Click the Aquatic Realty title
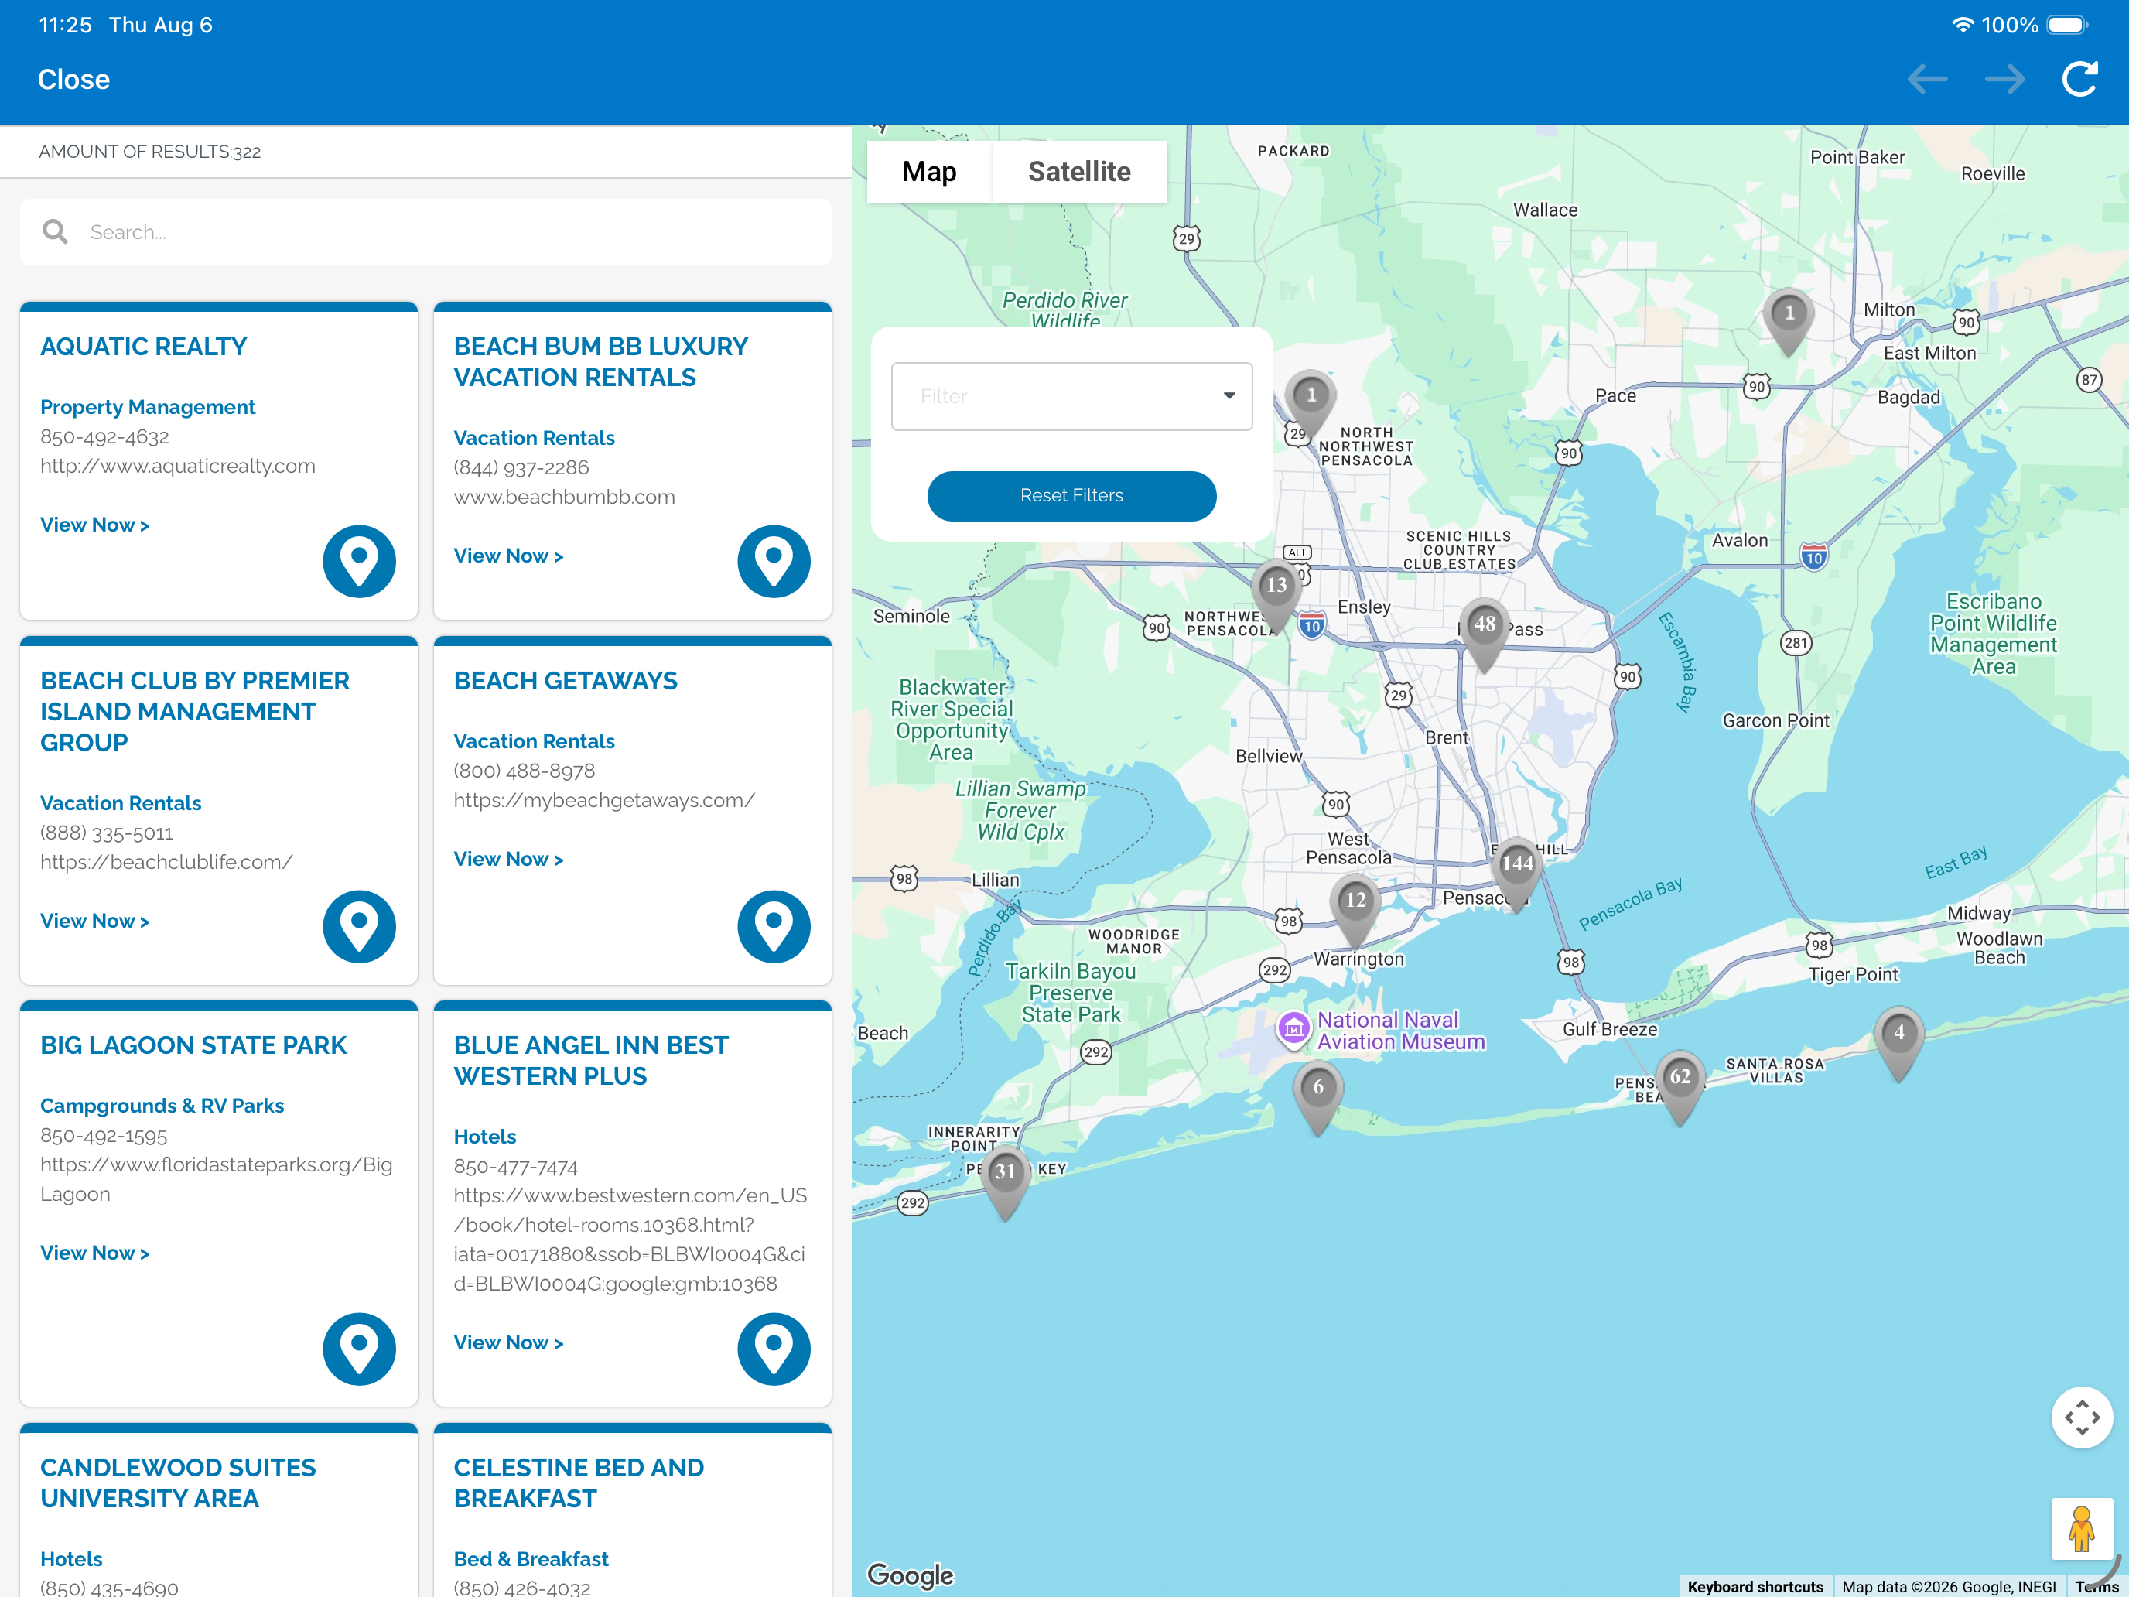The height and width of the screenshot is (1597, 2129). click(143, 347)
